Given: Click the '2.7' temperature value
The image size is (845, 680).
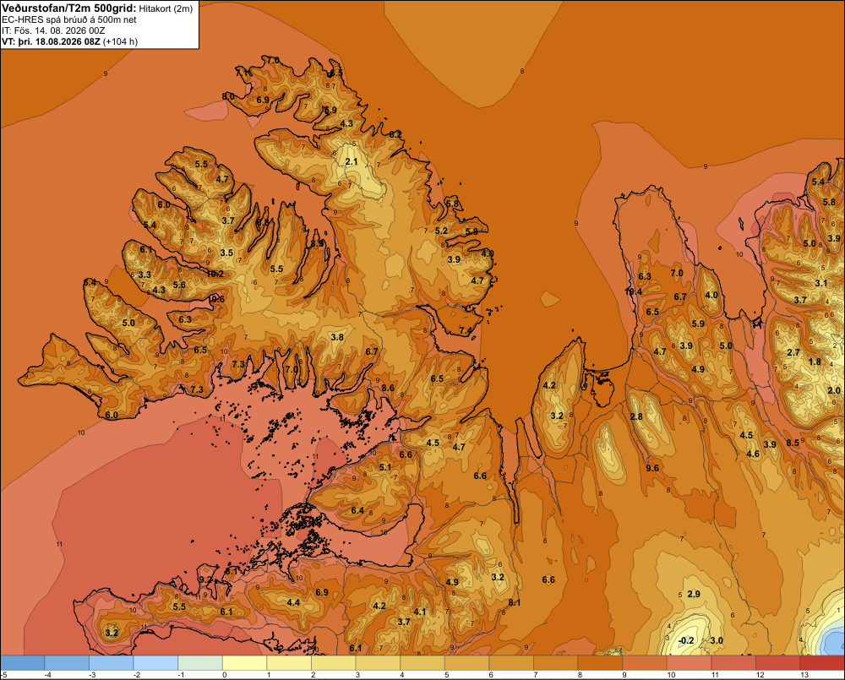Looking at the screenshot, I should (793, 352).
